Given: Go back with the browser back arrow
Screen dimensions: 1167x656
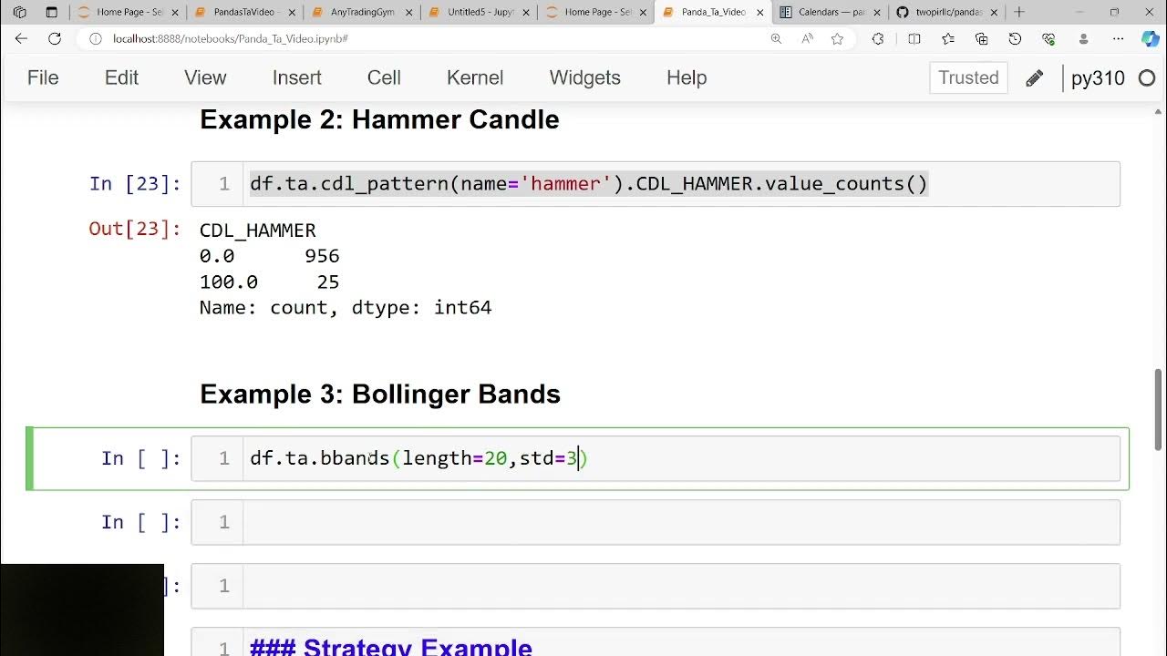Looking at the screenshot, I should pos(22,39).
